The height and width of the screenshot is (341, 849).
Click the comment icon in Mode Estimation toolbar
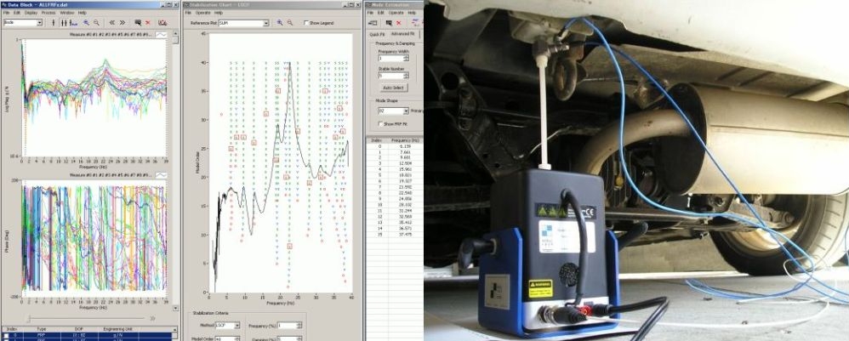tap(389, 23)
